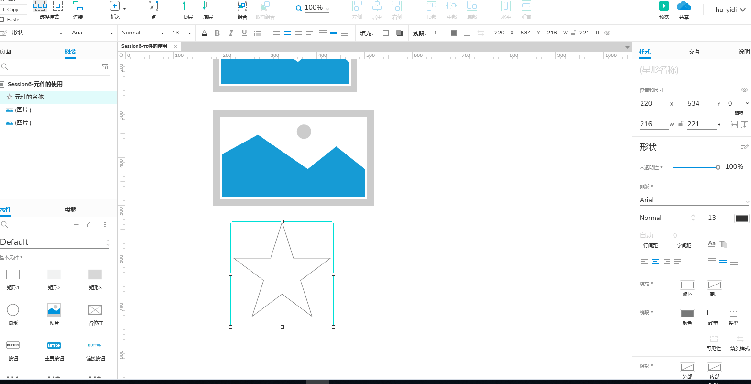Click the Preview (预览) play icon
The height and width of the screenshot is (384, 751).
tap(664, 6)
